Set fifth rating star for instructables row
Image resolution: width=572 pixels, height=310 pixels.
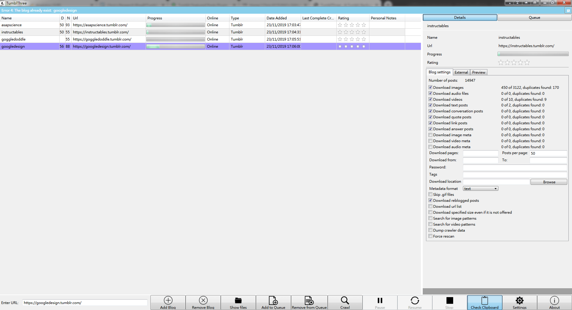point(364,32)
